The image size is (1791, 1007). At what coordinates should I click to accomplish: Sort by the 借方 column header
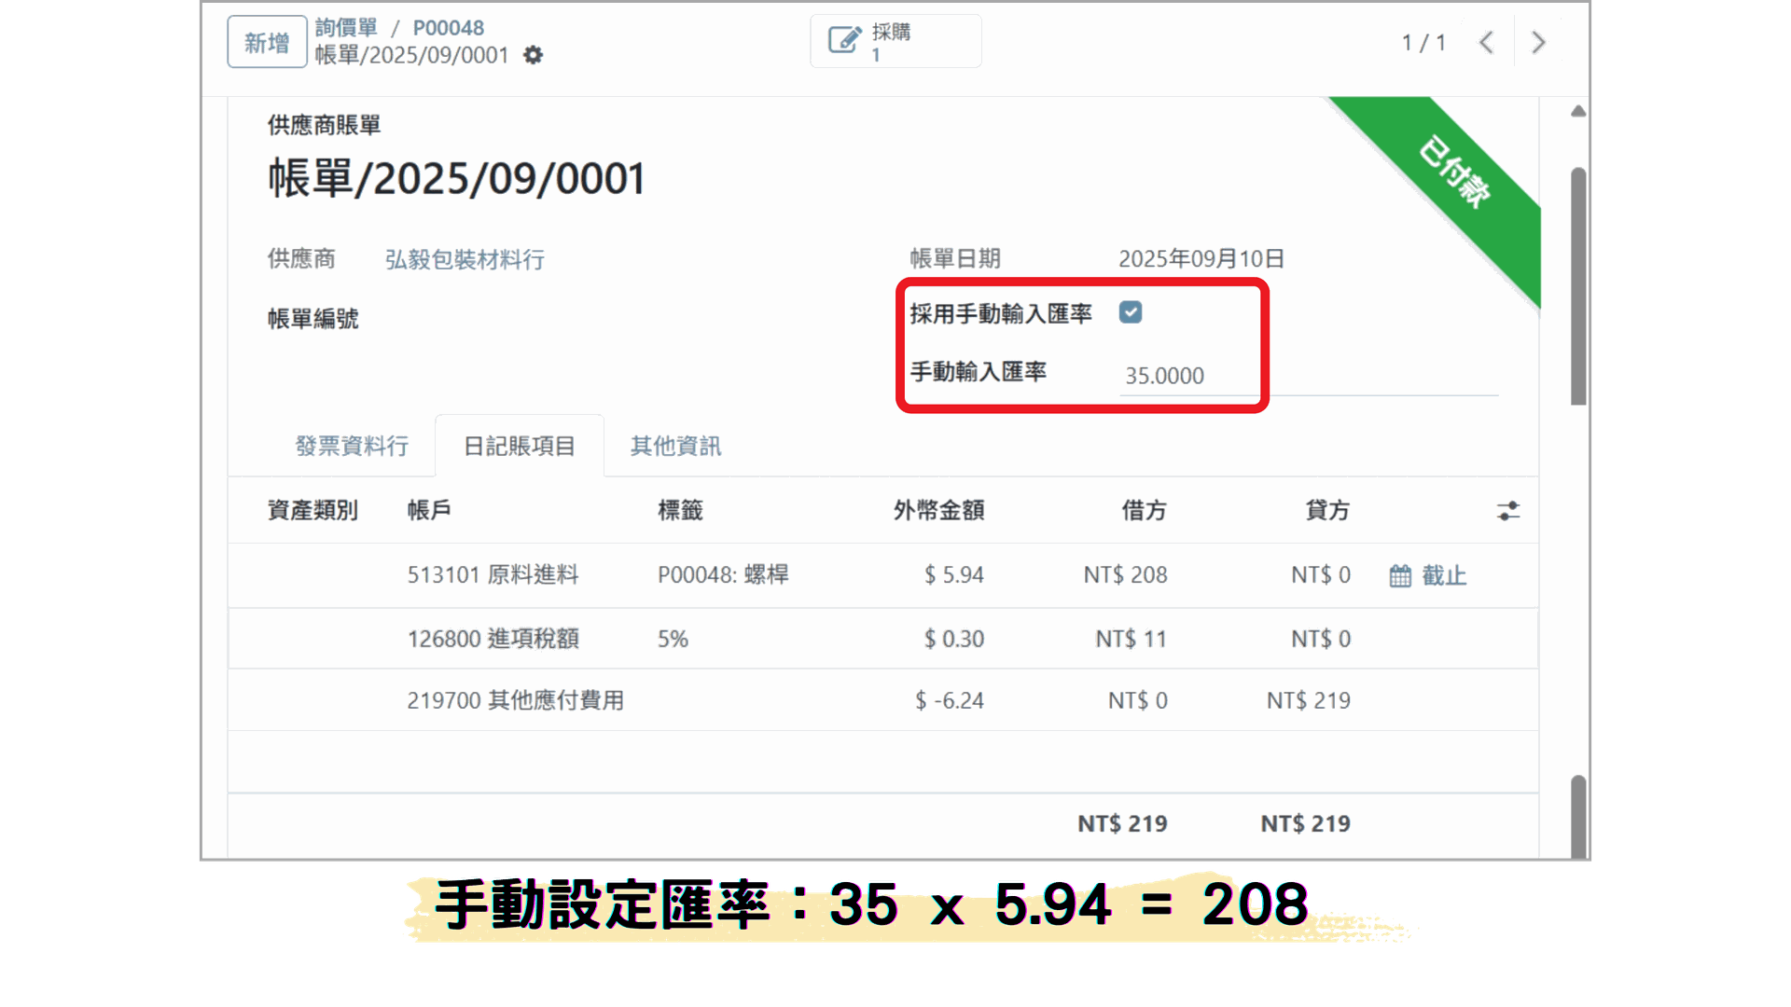coord(1144,511)
